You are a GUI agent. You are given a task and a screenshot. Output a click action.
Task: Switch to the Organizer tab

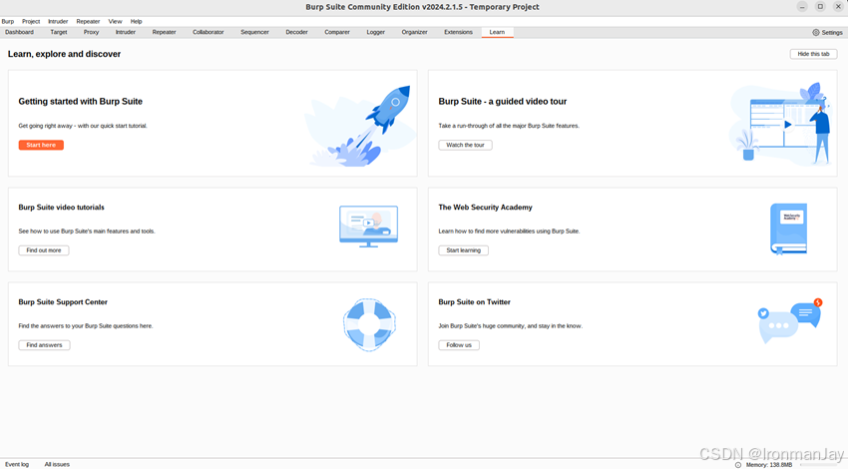click(415, 33)
